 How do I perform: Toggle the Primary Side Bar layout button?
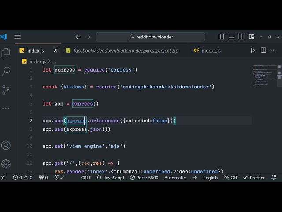click(x=222, y=37)
